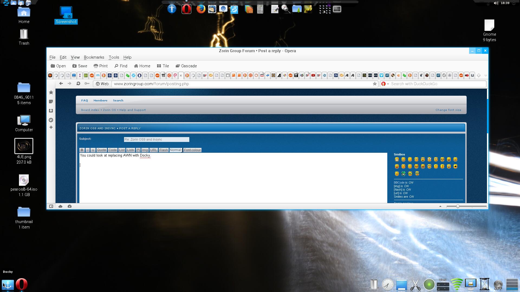Screen dimensions: 520x292
Task: Toggle bold B formatting button
Action: (82, 150)
